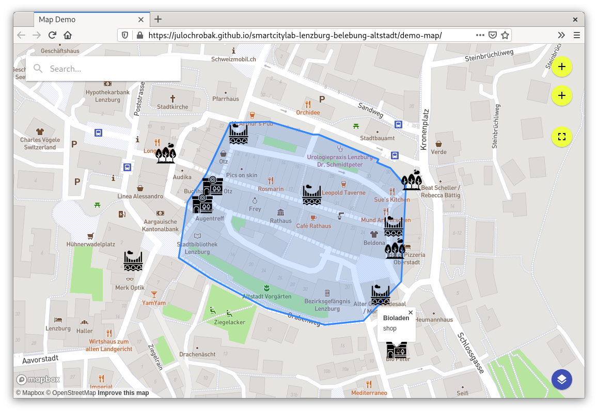The width and height of the screenshot is (598, 413).
Task: Show more toolbar tools via double chevron
Action: point(561,36)
